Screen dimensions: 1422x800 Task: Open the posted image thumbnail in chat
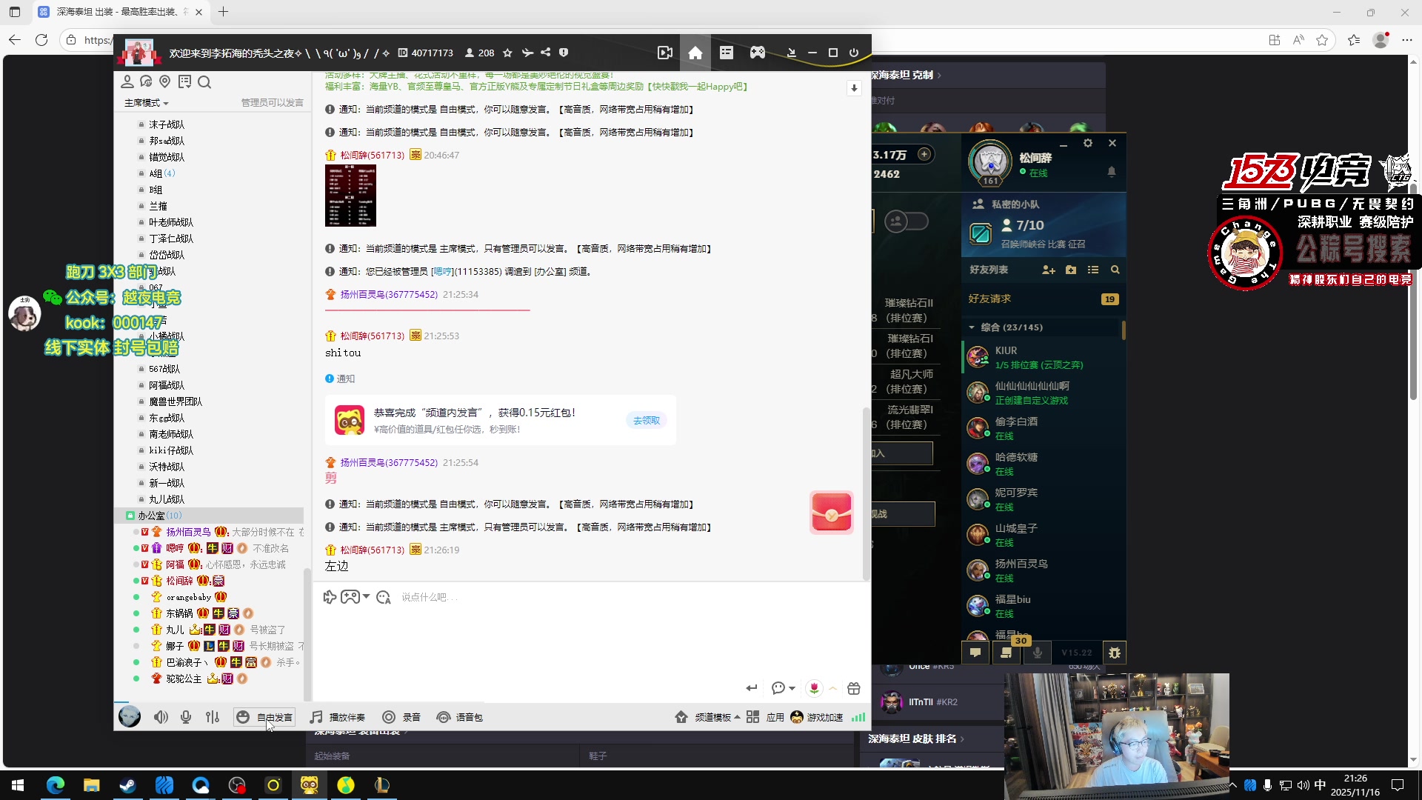[x=350, y=196]
